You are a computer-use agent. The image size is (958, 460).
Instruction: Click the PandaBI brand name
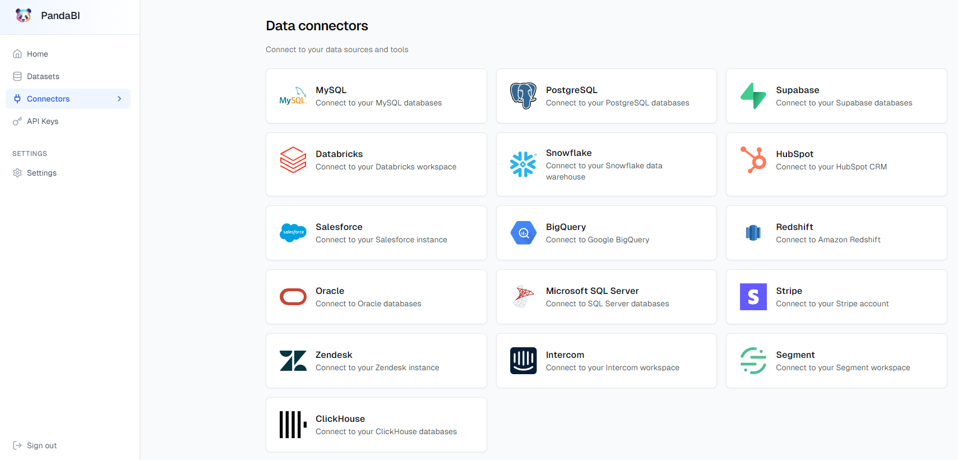point(61,16)
